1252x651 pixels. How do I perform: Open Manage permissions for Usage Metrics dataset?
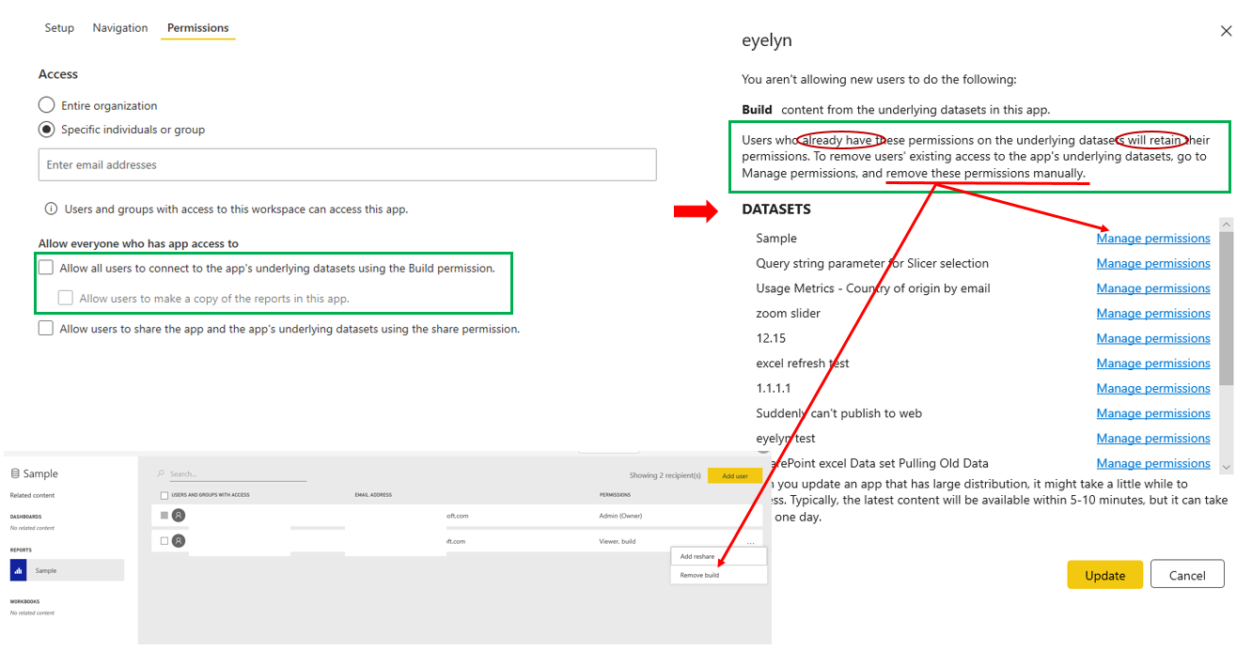(x=1153, y=288)
